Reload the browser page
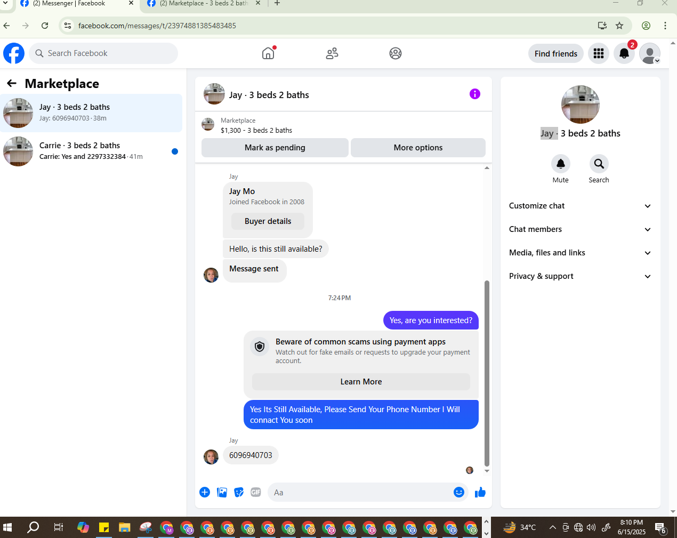The width and height of the screenshot is (677, 538). pos(45,26)
